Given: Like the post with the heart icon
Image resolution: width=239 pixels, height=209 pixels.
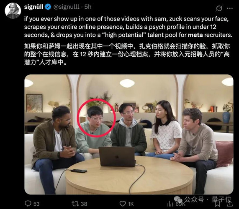Looking at the screenshot, I should pyautogui.click(x=123, y=204).
